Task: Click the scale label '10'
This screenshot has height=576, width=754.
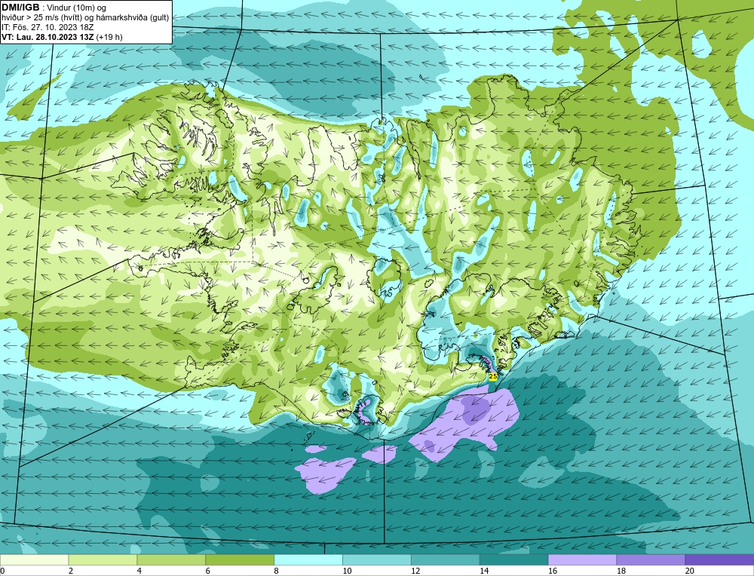Action: 347,571
